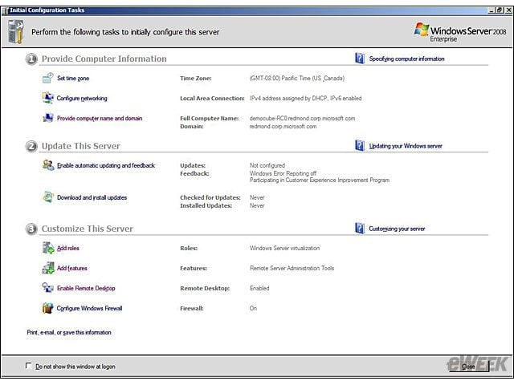
Task: Click the Set time zone clock icon
Action: (48, 78)
